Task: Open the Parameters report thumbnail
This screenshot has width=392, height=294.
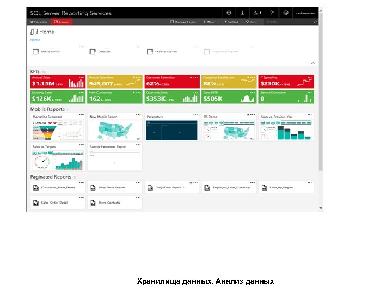Action: 171,130
